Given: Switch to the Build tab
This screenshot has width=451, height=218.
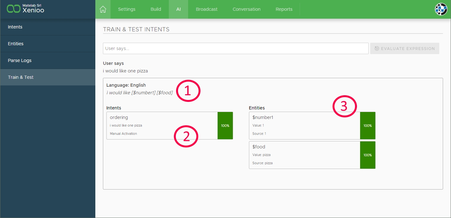Looking at the screenshot, I should tap(156, 9).
